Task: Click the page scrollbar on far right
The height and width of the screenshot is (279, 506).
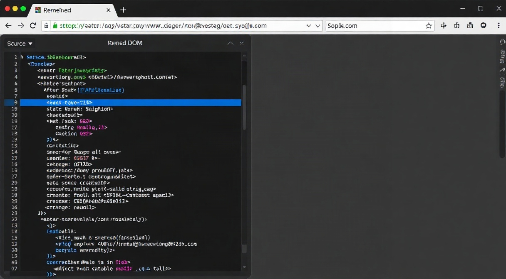Action: point(502,125)
